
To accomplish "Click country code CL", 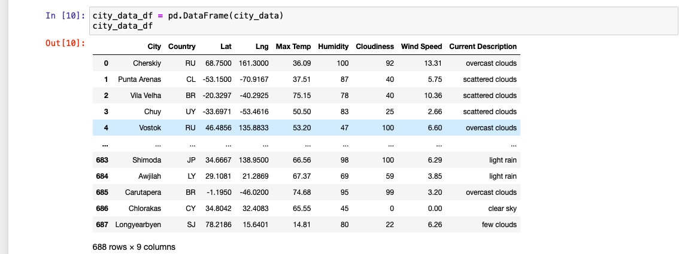I will tap(191, 79).
